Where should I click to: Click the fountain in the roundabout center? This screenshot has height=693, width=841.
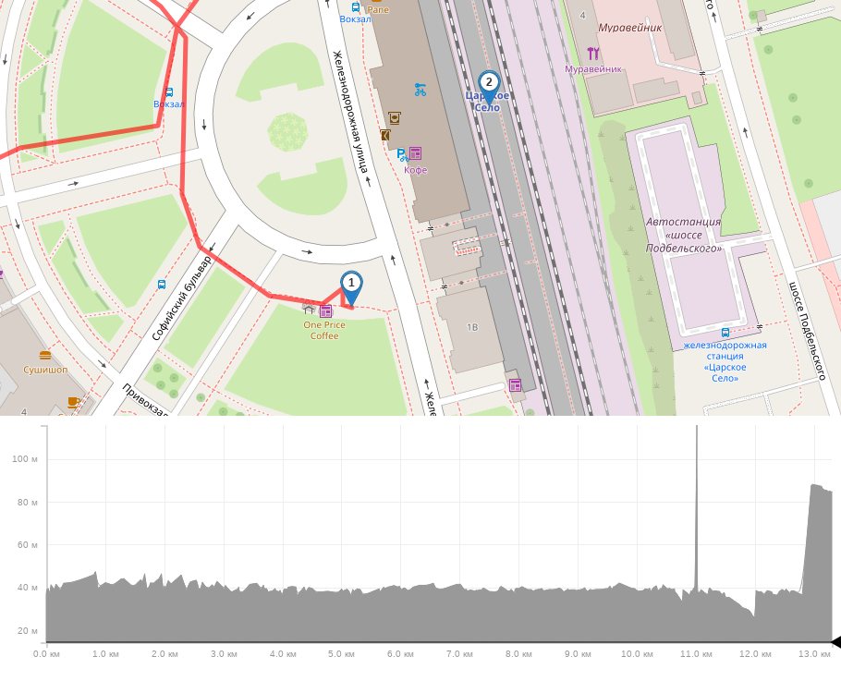pos(287,131)
